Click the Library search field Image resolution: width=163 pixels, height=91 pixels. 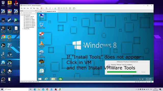click(x=28, y=13)
